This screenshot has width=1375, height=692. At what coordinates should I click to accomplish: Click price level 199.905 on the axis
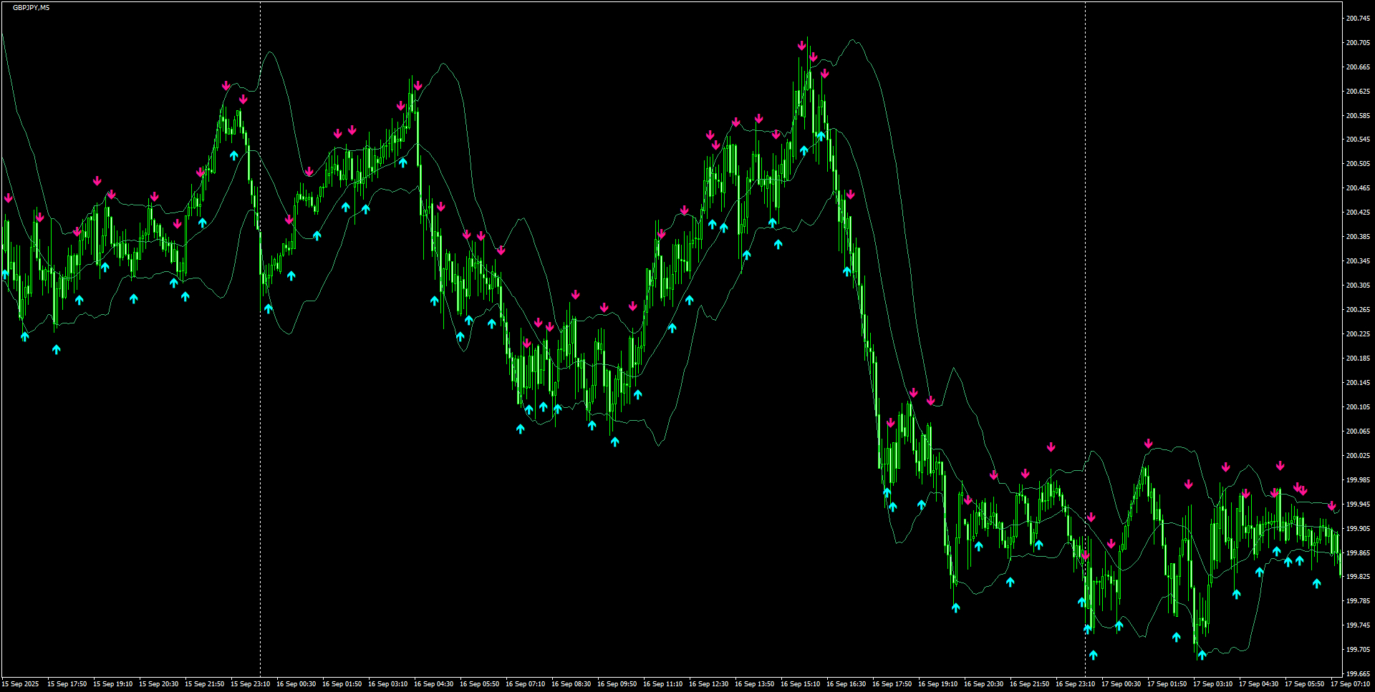(x=1358, y=529)
